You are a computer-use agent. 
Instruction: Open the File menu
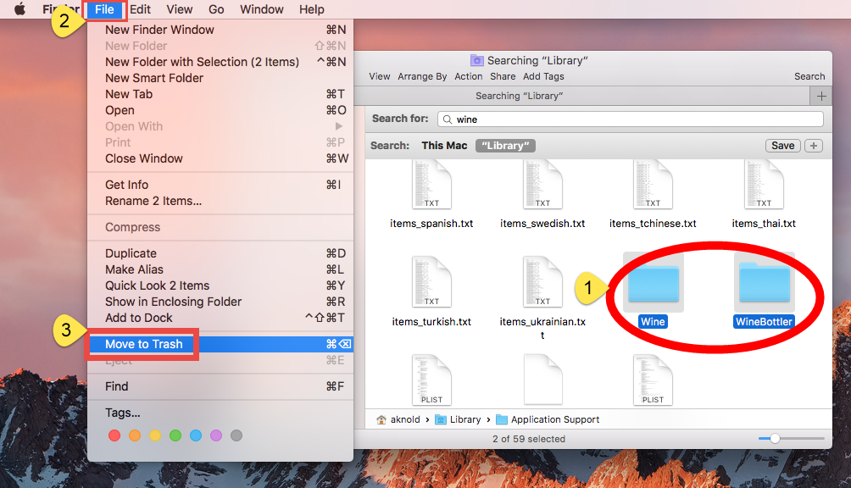(105, 9)
